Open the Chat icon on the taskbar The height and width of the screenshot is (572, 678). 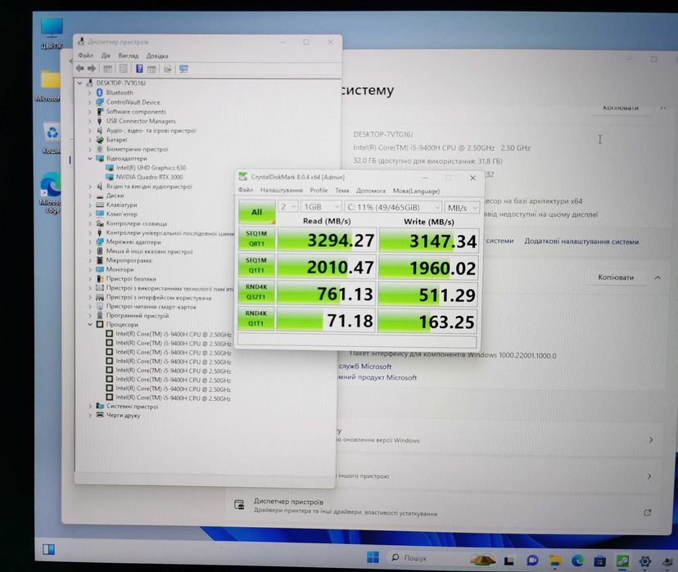click(532, 561)
